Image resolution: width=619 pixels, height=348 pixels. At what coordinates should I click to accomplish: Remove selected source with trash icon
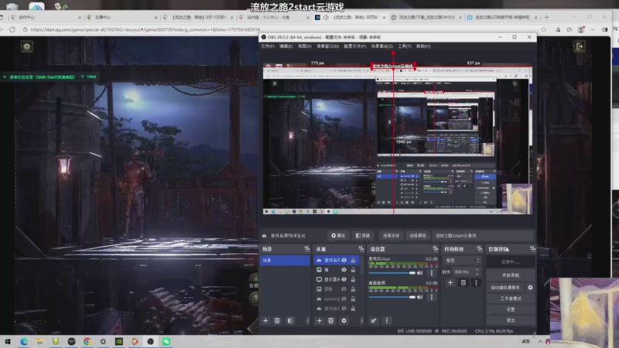coord(331,321)
